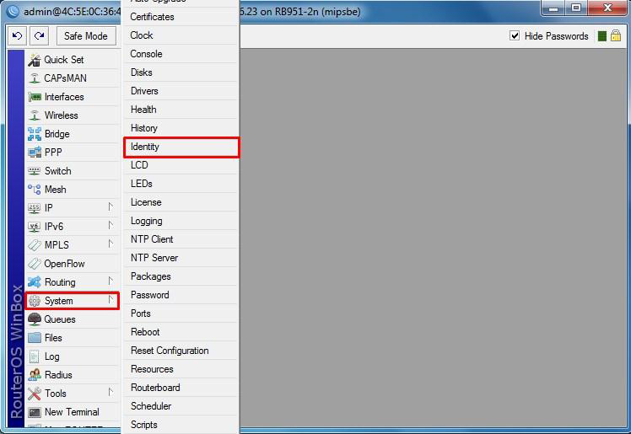Select Drivers from the submenu
The height and width of the screenshot is (434, 631).
click(x=180, y=91)
